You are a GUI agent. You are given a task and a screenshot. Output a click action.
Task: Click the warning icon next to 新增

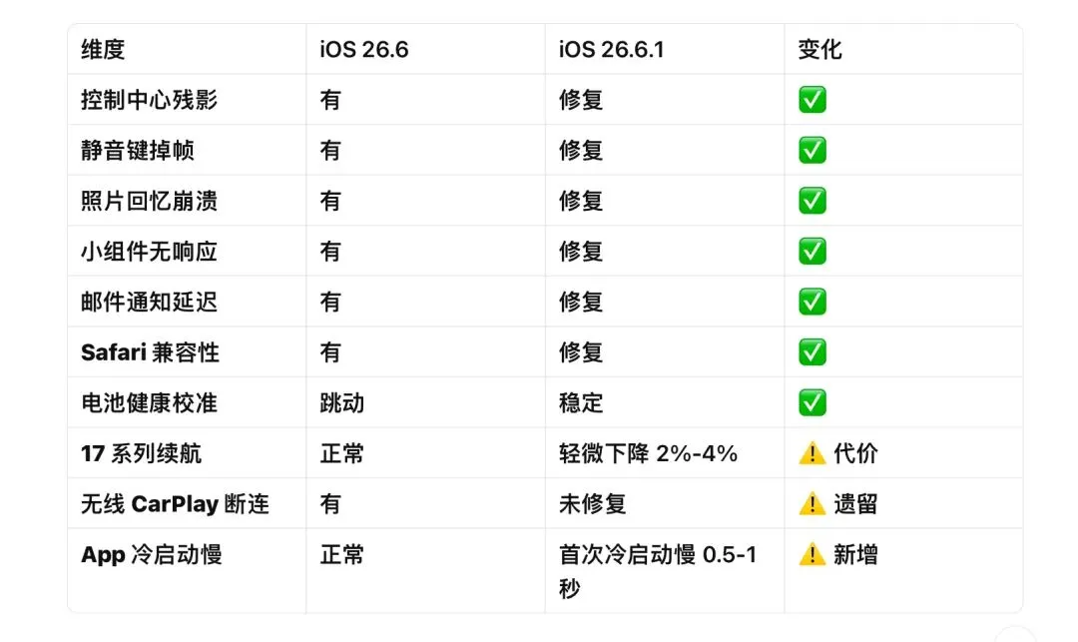[811, 554]
